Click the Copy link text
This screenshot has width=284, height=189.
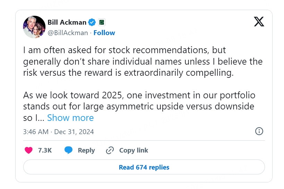pos(134,150)
